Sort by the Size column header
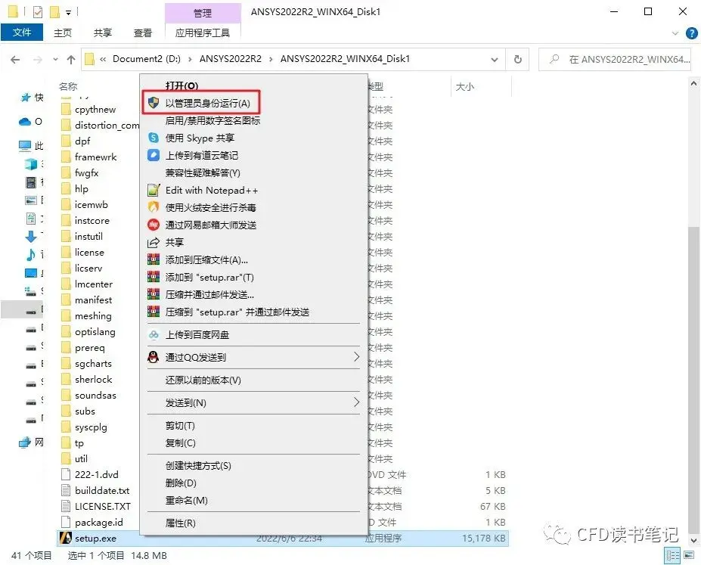Viewport: 701px width, 565px height. (465, 87)
